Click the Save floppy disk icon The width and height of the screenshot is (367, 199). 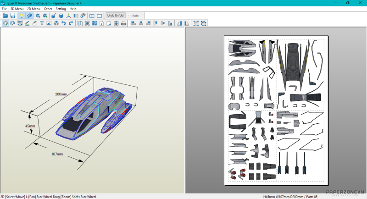[12, 16]
